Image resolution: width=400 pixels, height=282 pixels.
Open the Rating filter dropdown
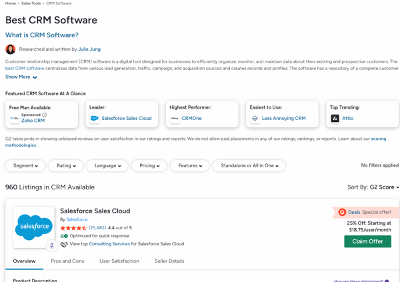[66, 165]
